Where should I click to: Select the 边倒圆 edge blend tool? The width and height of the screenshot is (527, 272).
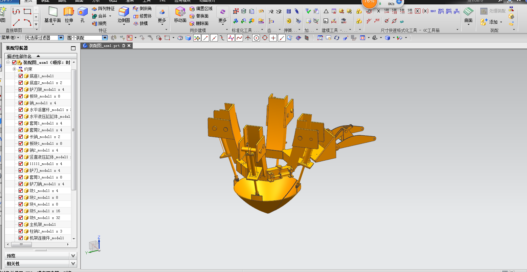124,15
